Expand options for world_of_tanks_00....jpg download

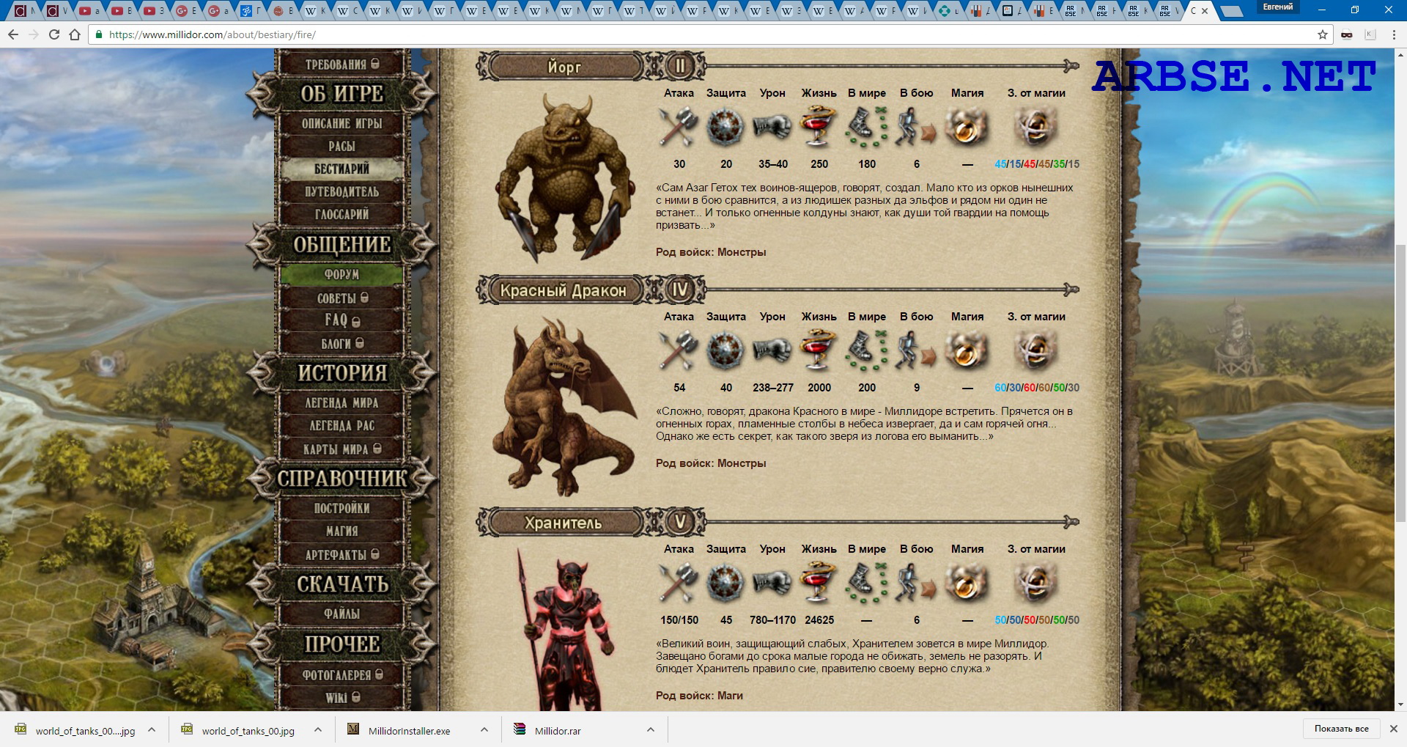pyautogui.click(x=152, y=730)
